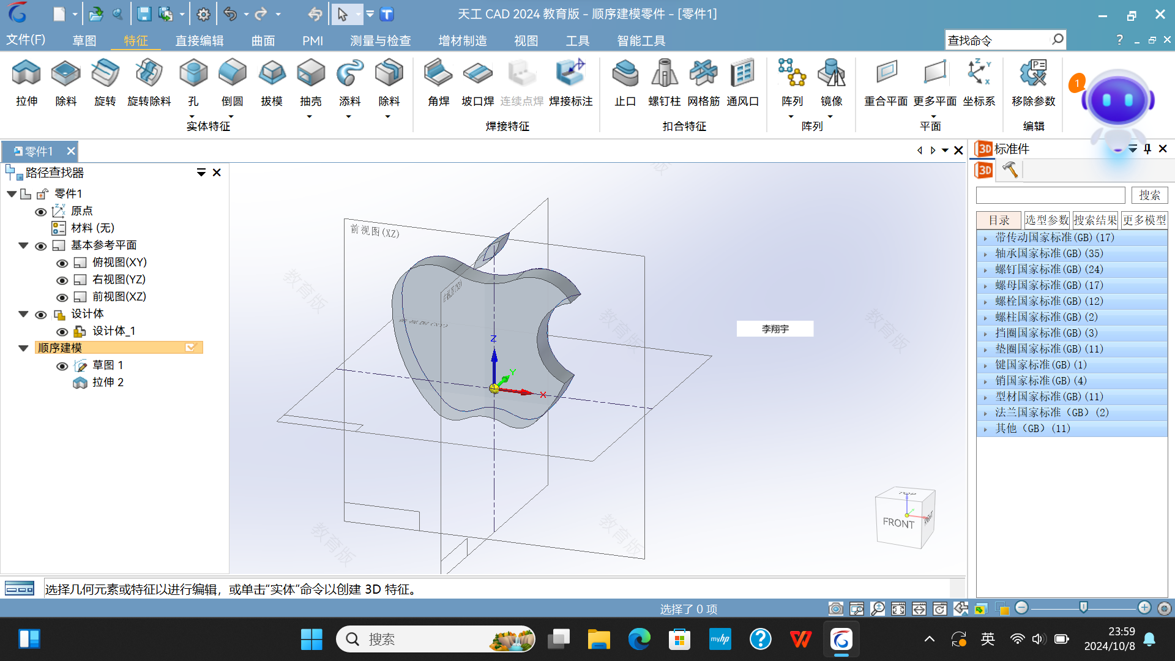Image resolution: width=1175 pixels, height=661 pixels.
Task: Toggle visibility of 设计体 folder
Action: [x=40, y=315]
